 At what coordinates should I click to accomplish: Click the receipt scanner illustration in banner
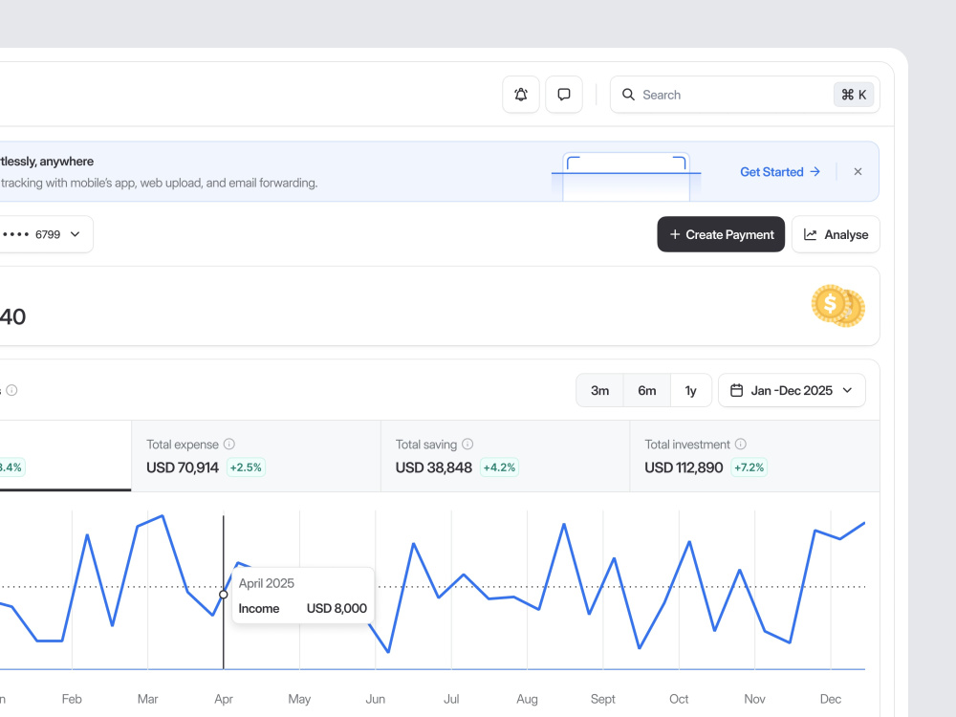[626, 176]
